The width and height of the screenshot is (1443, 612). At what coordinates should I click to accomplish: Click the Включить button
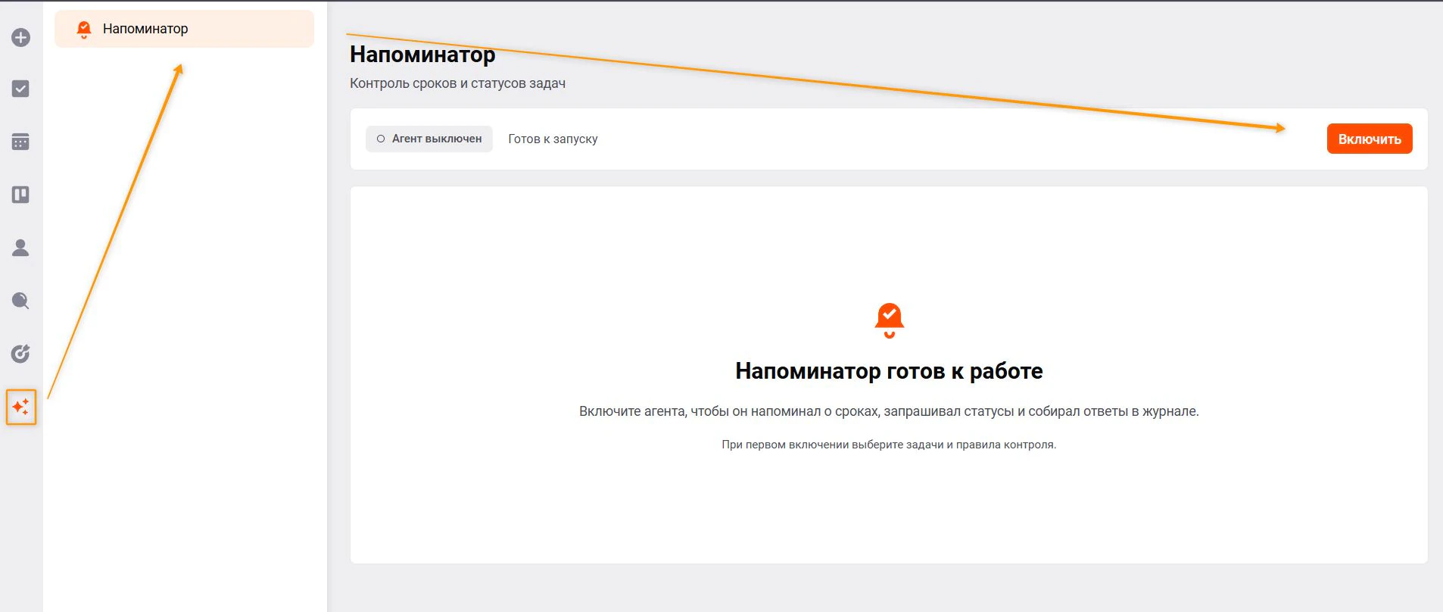pos(1370,139)
